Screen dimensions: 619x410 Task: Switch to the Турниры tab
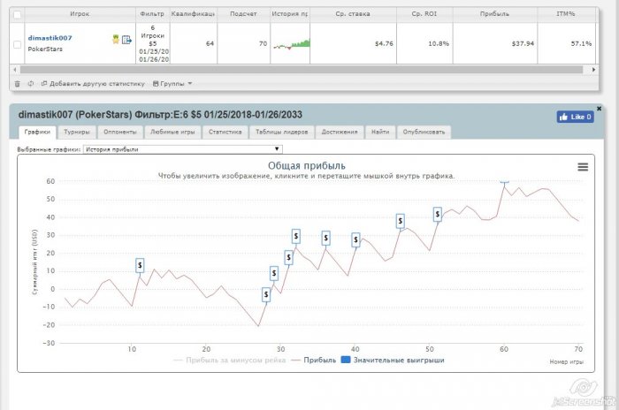click(x=76, y=132)
